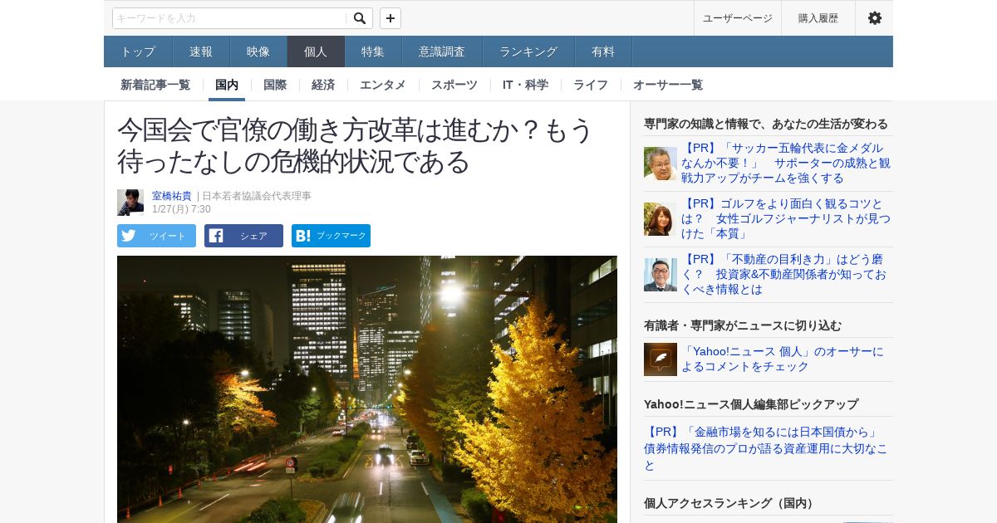
Task: Click 日本若者協議会代表理事 affiliation text
Action: coord(257,196)
